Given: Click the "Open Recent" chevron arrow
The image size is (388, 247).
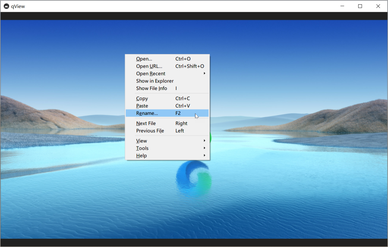Looking at the screenshot, I should tap(204, 73).
